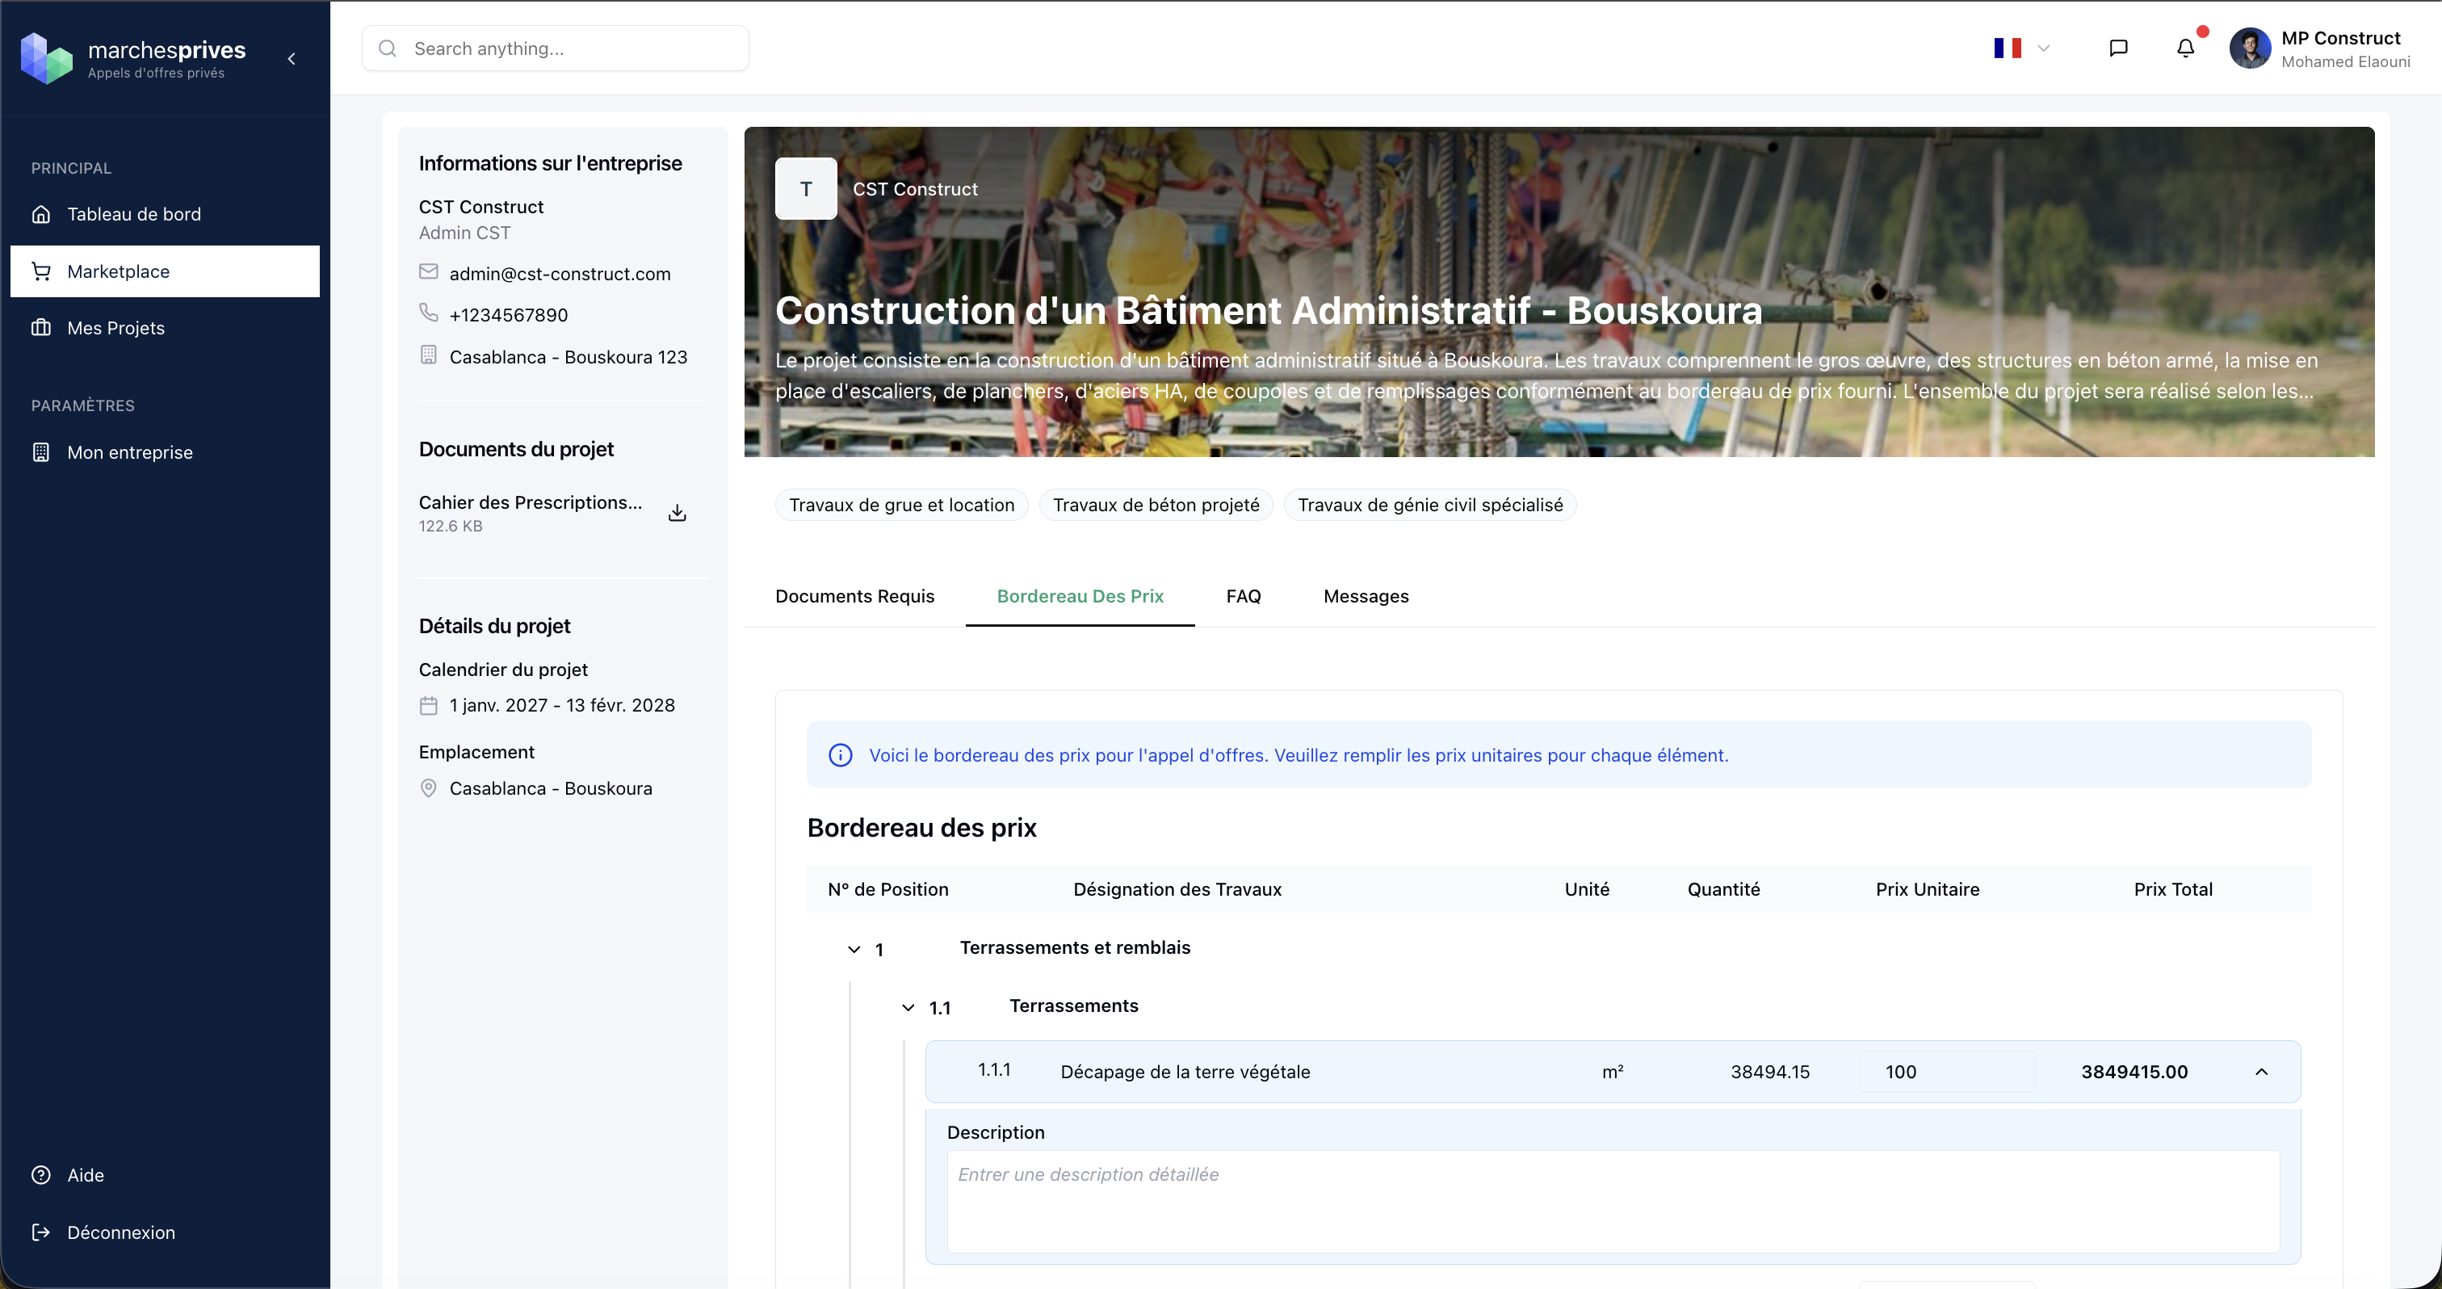
Task: Open the notifications bell
Action: point(2185,48)
